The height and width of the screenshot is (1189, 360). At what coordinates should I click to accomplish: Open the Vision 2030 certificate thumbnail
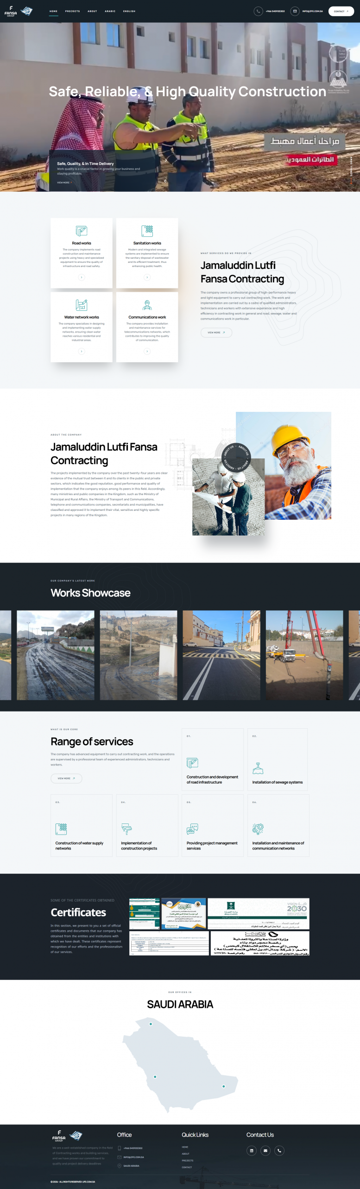258,913
